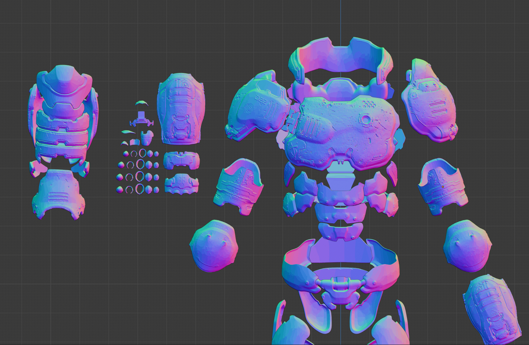
Task: Select the right rounded elbow dome
Action: (x=468, y=246)
